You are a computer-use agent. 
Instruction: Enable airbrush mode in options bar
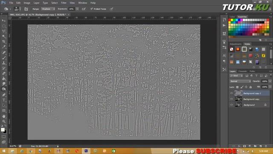84,9
